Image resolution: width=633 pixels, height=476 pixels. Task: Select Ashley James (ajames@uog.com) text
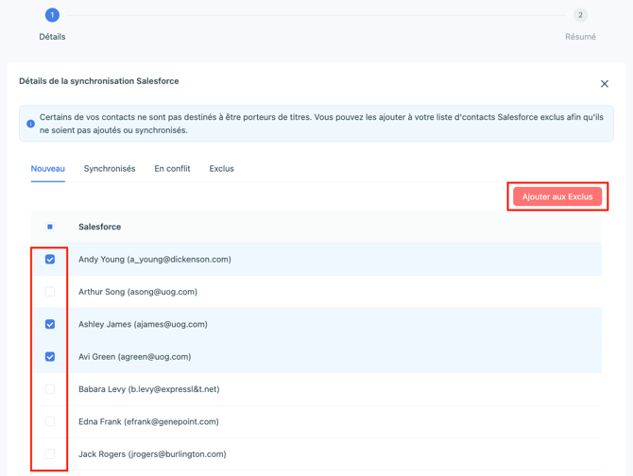pyautogui.click(x=143, y=324)
